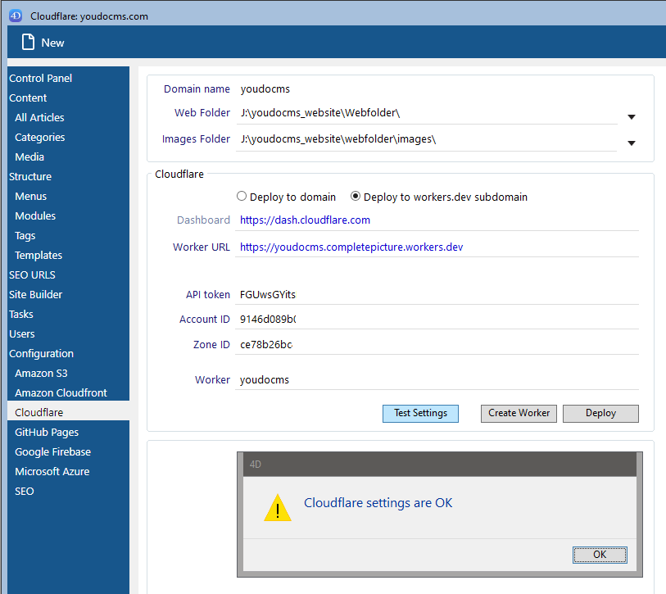Click the Zone ID field label

click(211, 345)
